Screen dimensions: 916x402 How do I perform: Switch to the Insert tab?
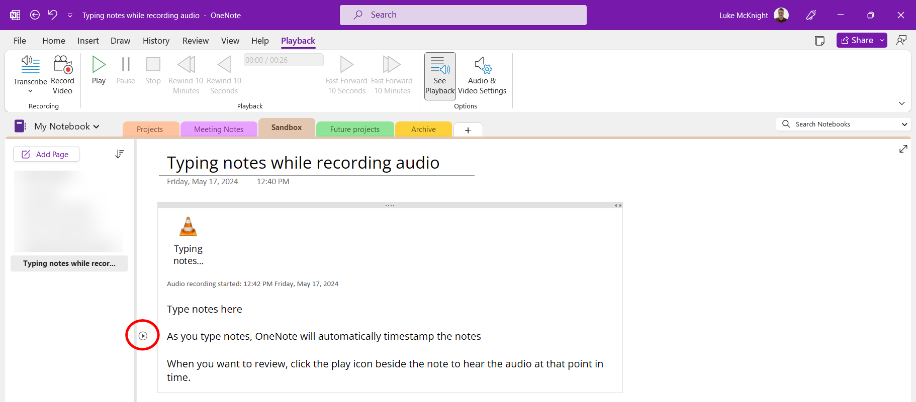[x=88, y=41]
